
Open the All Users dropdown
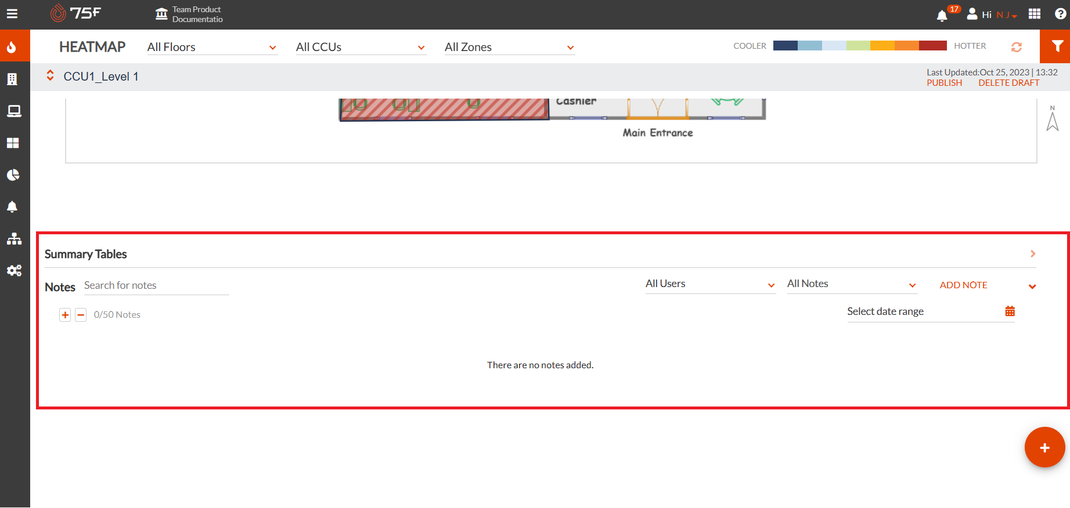(x=711, y=284)
